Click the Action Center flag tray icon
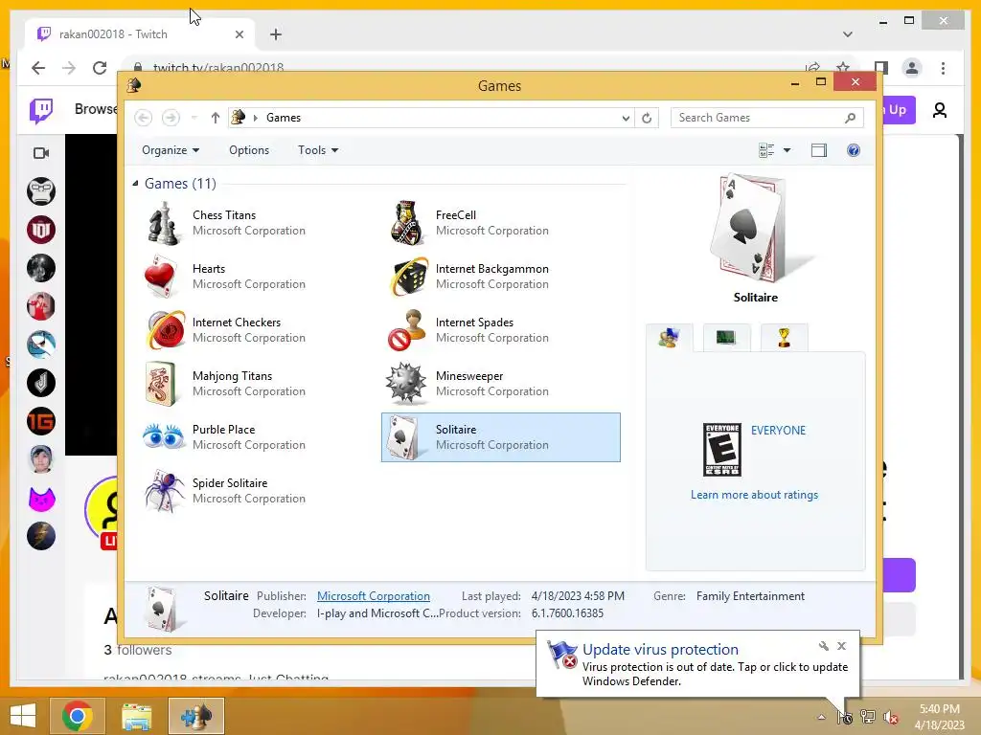This screenshot has height=735, width=981. (x=845, y=717)
